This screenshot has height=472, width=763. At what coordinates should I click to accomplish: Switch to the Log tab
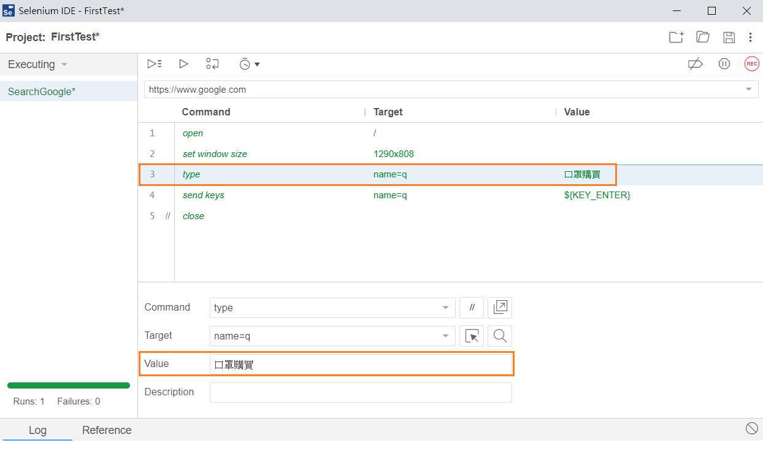37,430
